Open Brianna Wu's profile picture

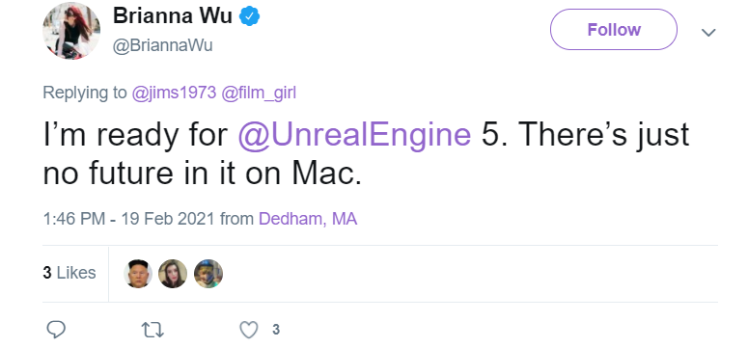pyautogui.click(x=71, y=31)
